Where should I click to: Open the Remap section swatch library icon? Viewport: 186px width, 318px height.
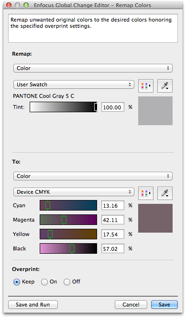[145, 86]
